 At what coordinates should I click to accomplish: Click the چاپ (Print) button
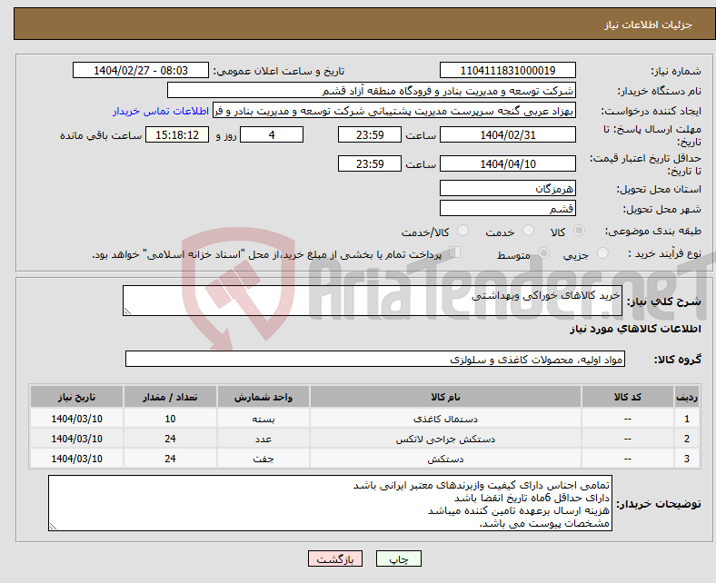[398, 558]
